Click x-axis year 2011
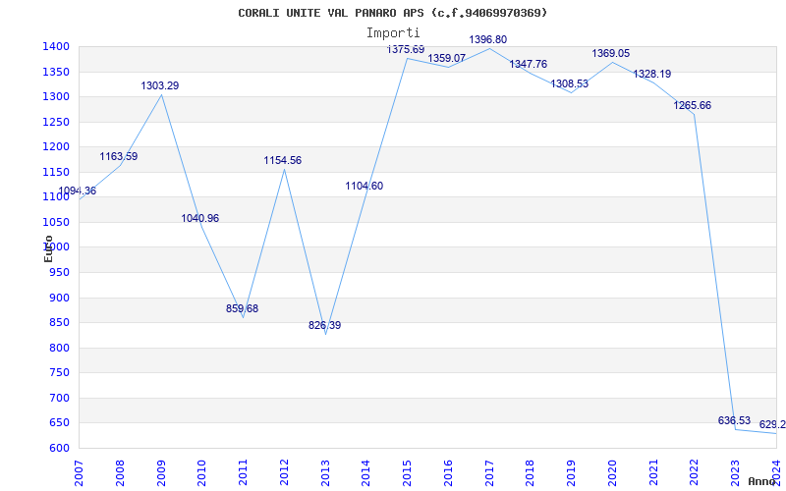The image size is (786, 491). (x=243, y=473)
